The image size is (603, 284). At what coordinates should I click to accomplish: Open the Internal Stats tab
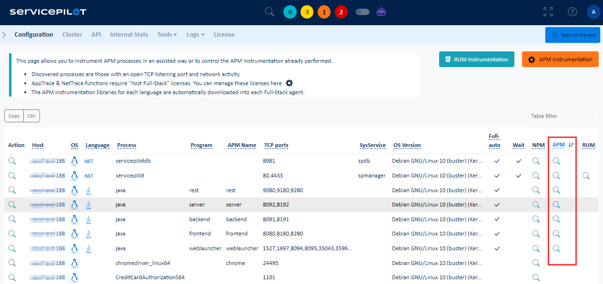point(129,35)
